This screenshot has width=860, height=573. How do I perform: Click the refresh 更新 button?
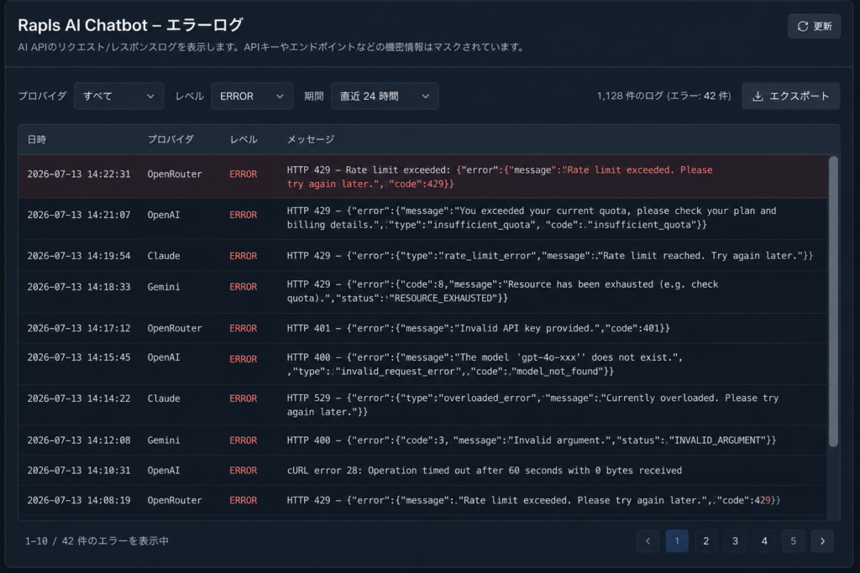pyautogui.click(x=814, y=26)
